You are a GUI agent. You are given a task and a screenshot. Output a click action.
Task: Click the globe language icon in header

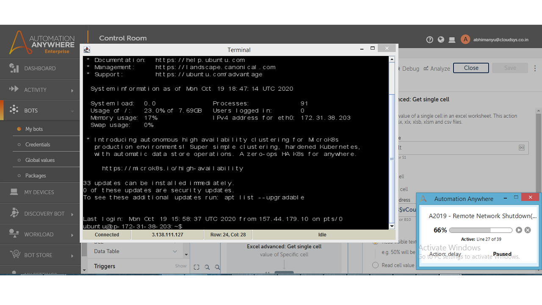click(x=441, y=39)
